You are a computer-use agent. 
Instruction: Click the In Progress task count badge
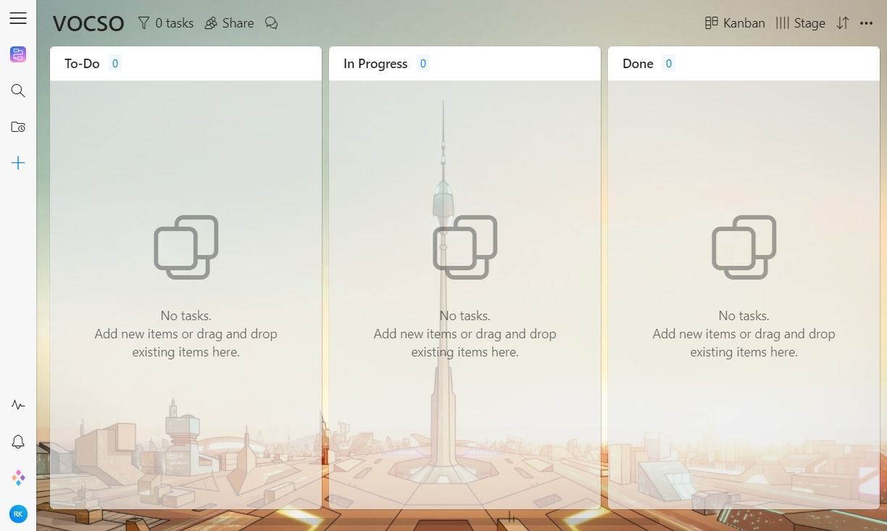pyautogui.click(x=423, y=64)
